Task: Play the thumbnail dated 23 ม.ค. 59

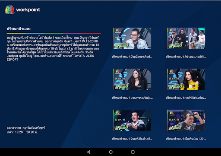Action: (x=132, y=120)
